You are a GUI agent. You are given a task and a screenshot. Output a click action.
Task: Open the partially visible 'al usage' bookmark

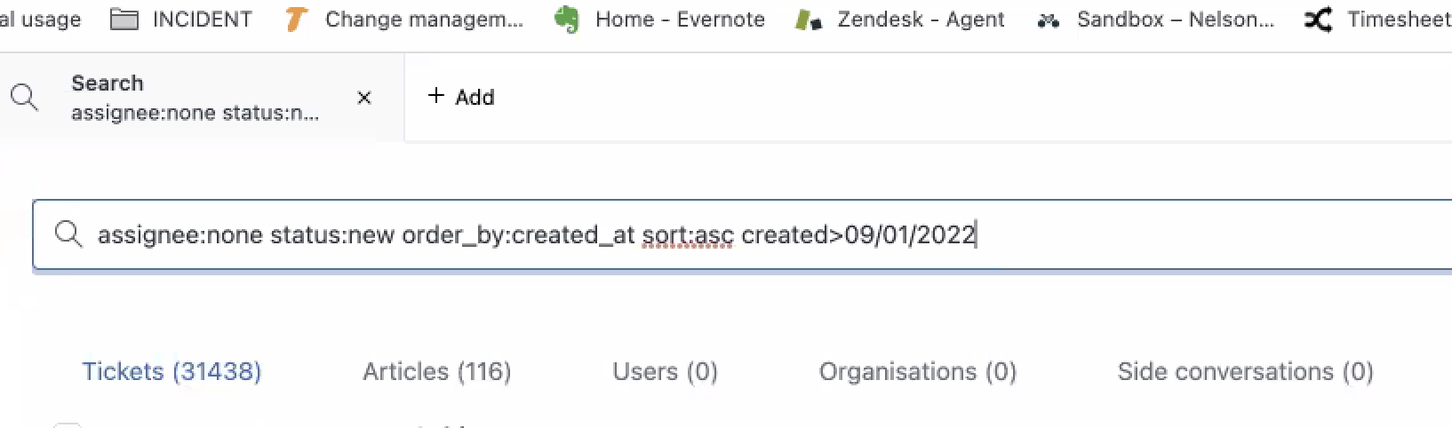(x=40, y=20)
